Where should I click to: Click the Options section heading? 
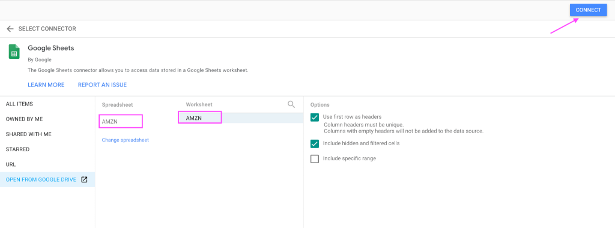320,104
